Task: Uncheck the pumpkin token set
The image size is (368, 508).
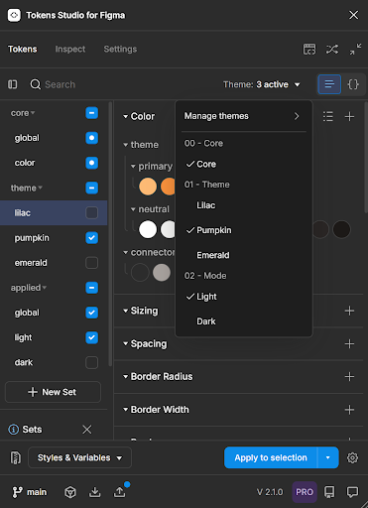Action: point(91,238)
